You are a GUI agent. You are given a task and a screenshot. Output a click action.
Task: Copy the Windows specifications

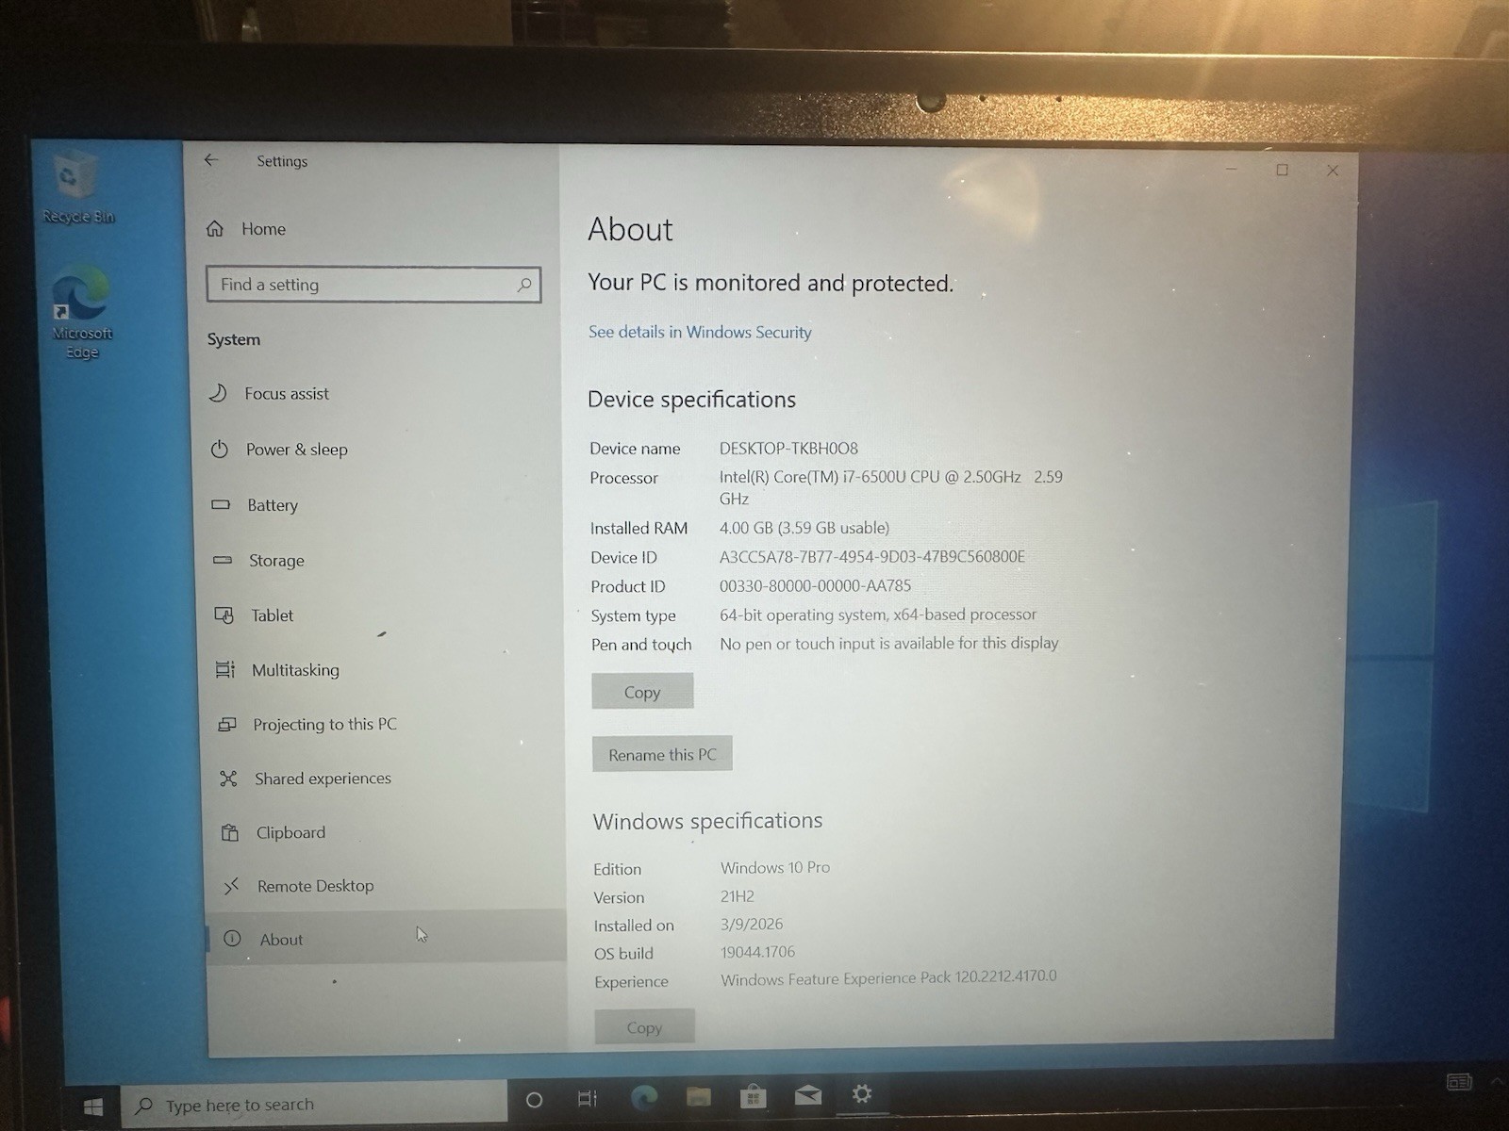tap(644, 1027)
